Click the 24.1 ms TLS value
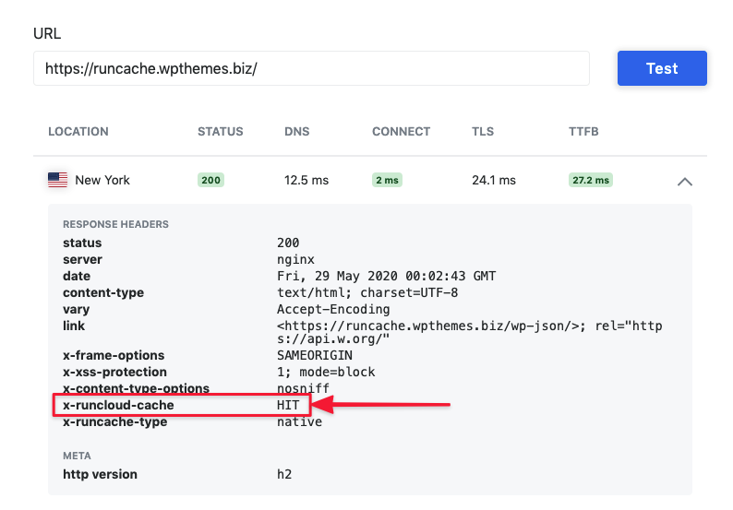The height and width of the screenshot is (510, 733). tap(494, 180)
